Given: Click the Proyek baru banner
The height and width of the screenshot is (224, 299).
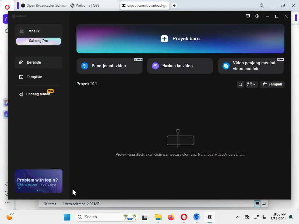Looking at the screenshot, I should coord(180,39).
